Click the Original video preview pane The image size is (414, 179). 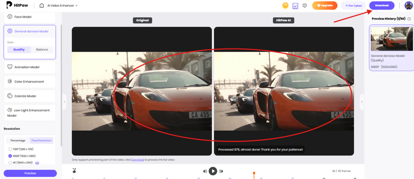point(142,91)
